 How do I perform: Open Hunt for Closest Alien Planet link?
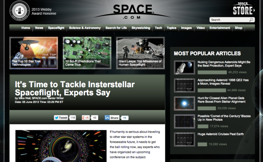[221, 100]
